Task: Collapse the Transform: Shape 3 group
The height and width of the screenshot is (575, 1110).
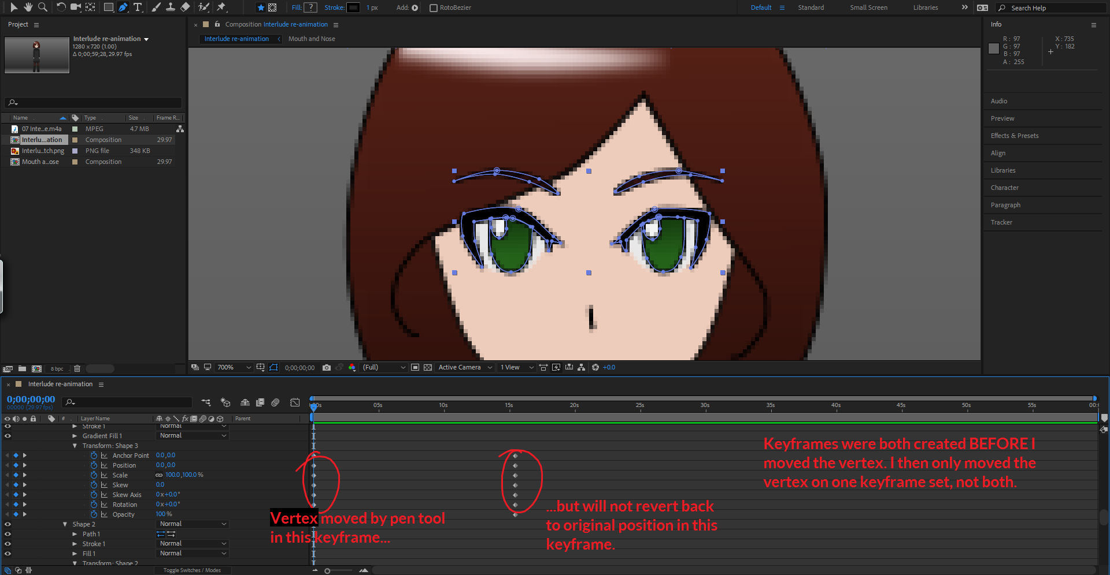Action: pyautogui.click(x=75, y=446)
